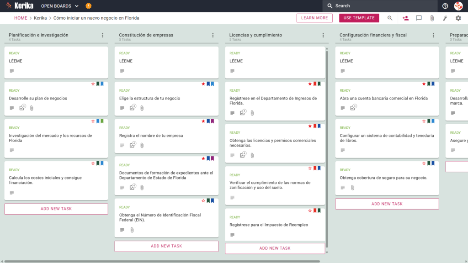
Task: Open the checklist icon on Elige la estructura de tu negocio
Action: pos(133,107)
